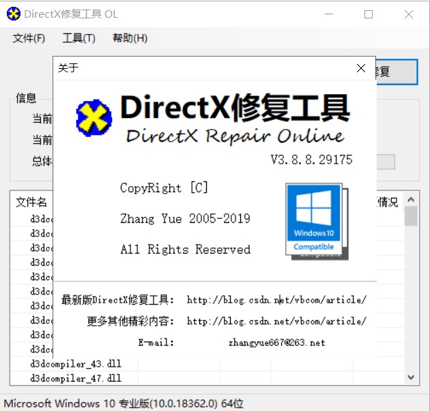Click the Windows 10 Compatible badge
The width and height of the screenshot is (430, 411).
(317, 222)
